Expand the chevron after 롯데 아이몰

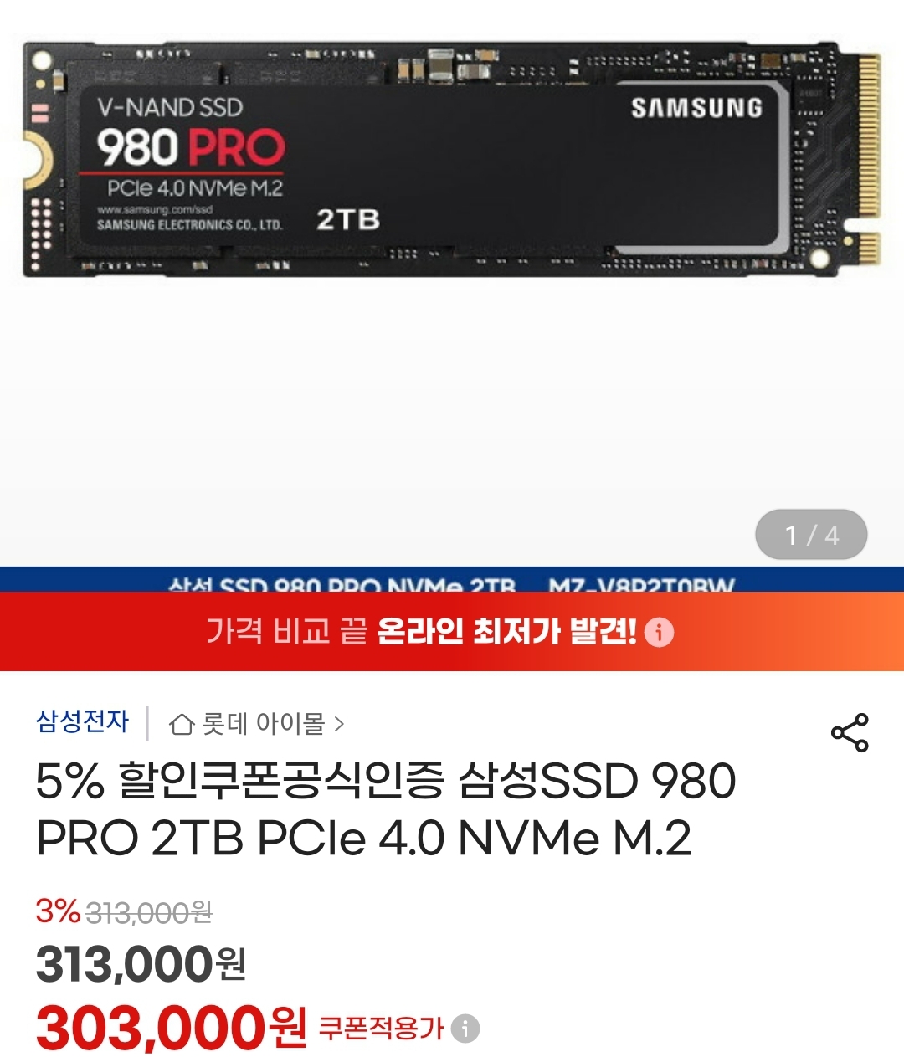[339, 724]
